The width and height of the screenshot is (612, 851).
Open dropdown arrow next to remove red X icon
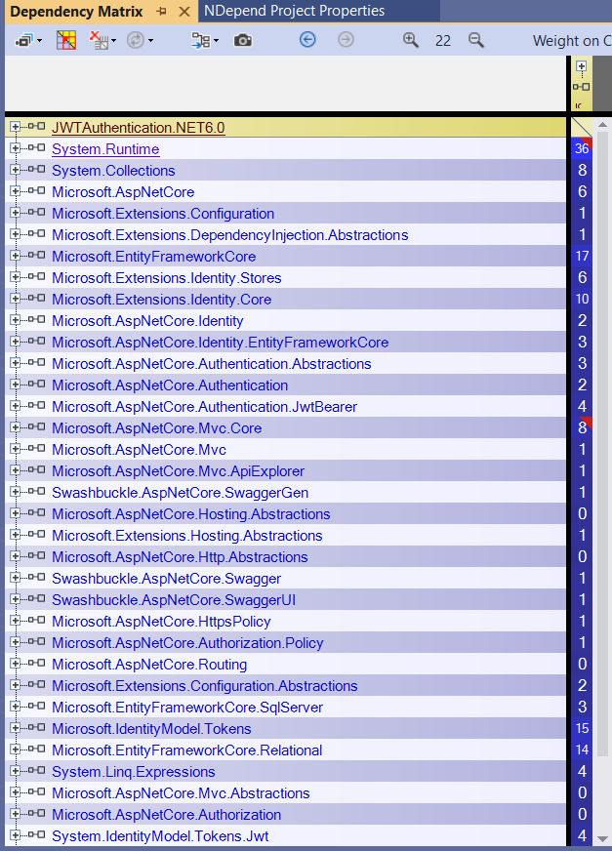113,41
